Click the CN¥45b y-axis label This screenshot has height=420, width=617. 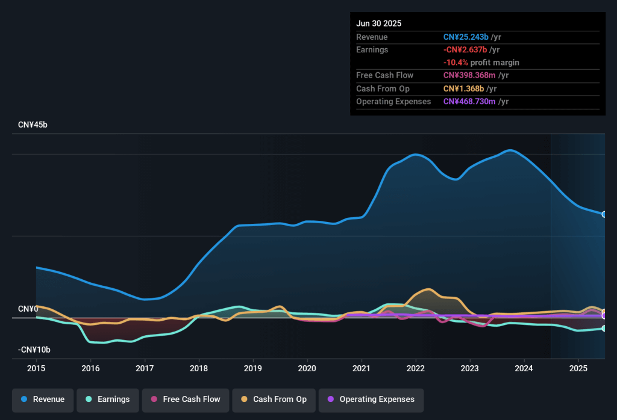pos(33,125)
